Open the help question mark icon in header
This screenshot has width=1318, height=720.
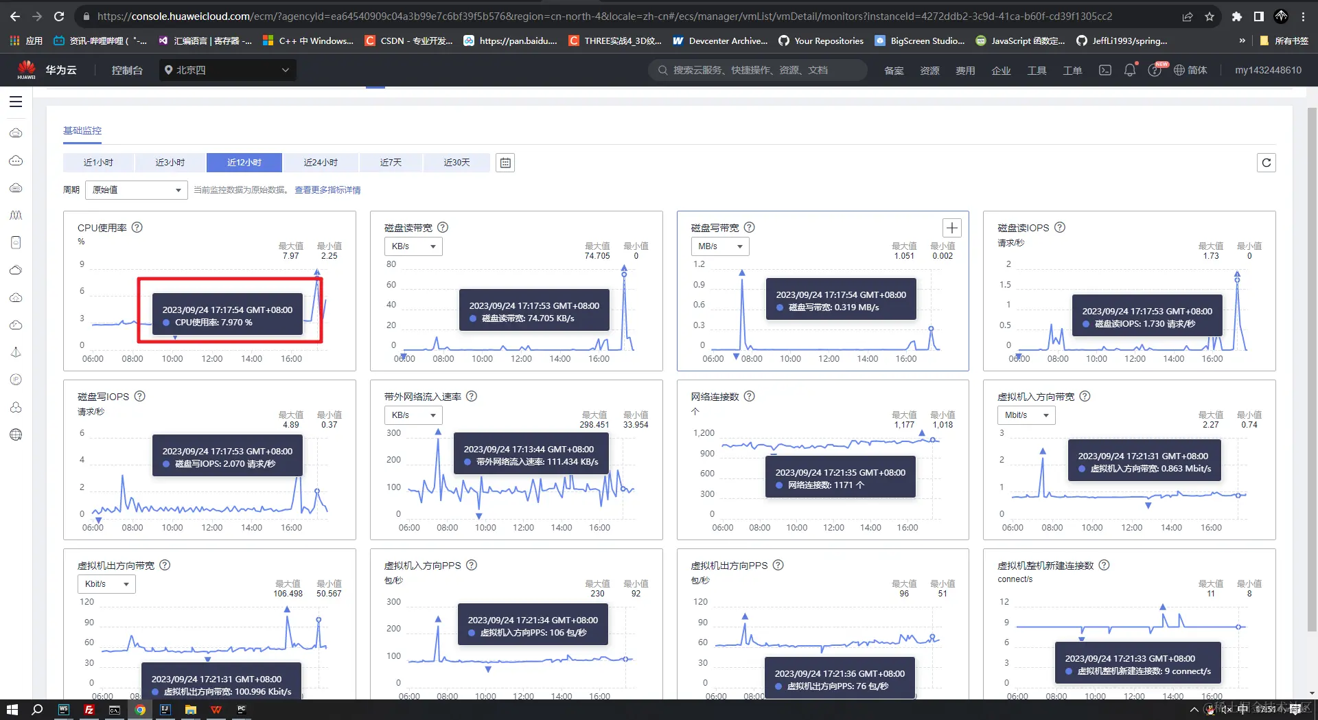click(x=1155, y=70)
